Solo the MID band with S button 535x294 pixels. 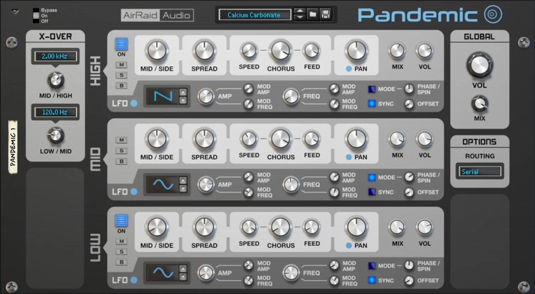(121, 151)
